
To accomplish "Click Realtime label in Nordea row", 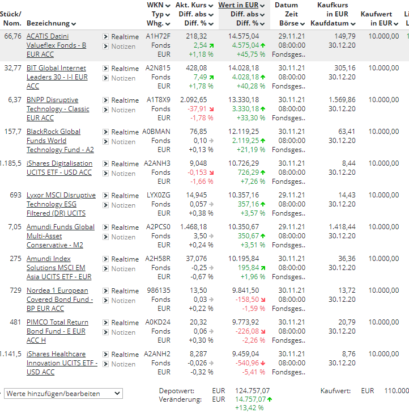I will (x=125, y=291).
